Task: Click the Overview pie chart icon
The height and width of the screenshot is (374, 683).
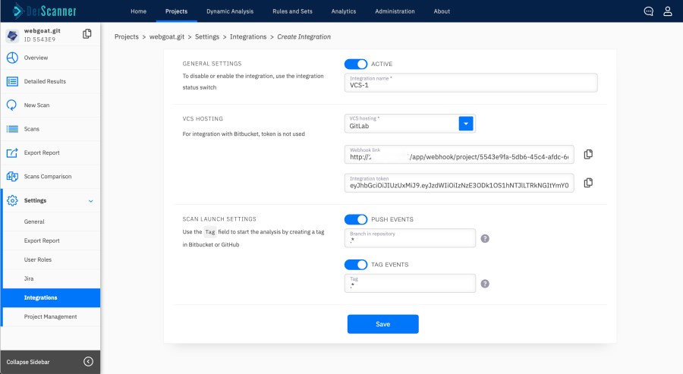Action: pyautogui.click(x=12, y=58)
